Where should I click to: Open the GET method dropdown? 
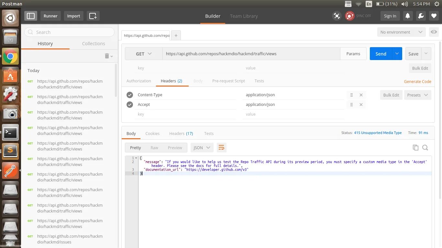[144, 54]
